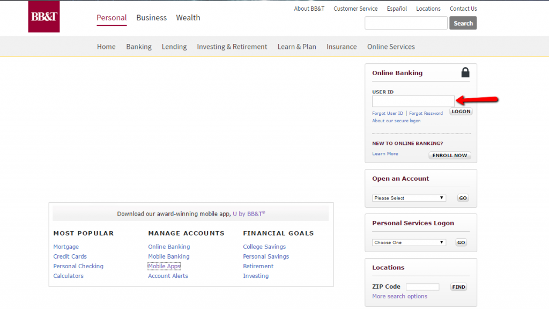
Task: Open the College Savings link
Action: pyautogui.click(x=264, y=247)
